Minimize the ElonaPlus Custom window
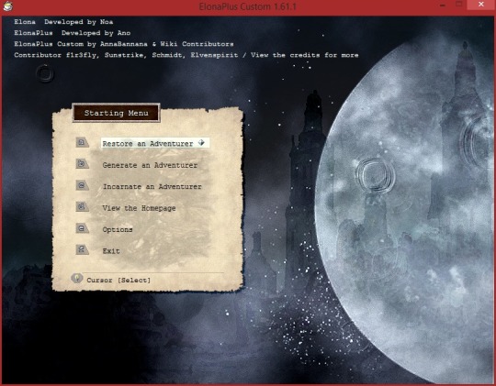Viewport: 496px width, 386px height. 442,6
